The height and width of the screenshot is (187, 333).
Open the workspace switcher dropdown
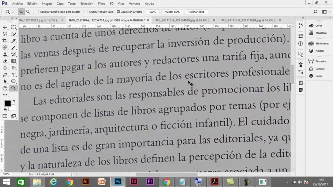click(326, 12)
